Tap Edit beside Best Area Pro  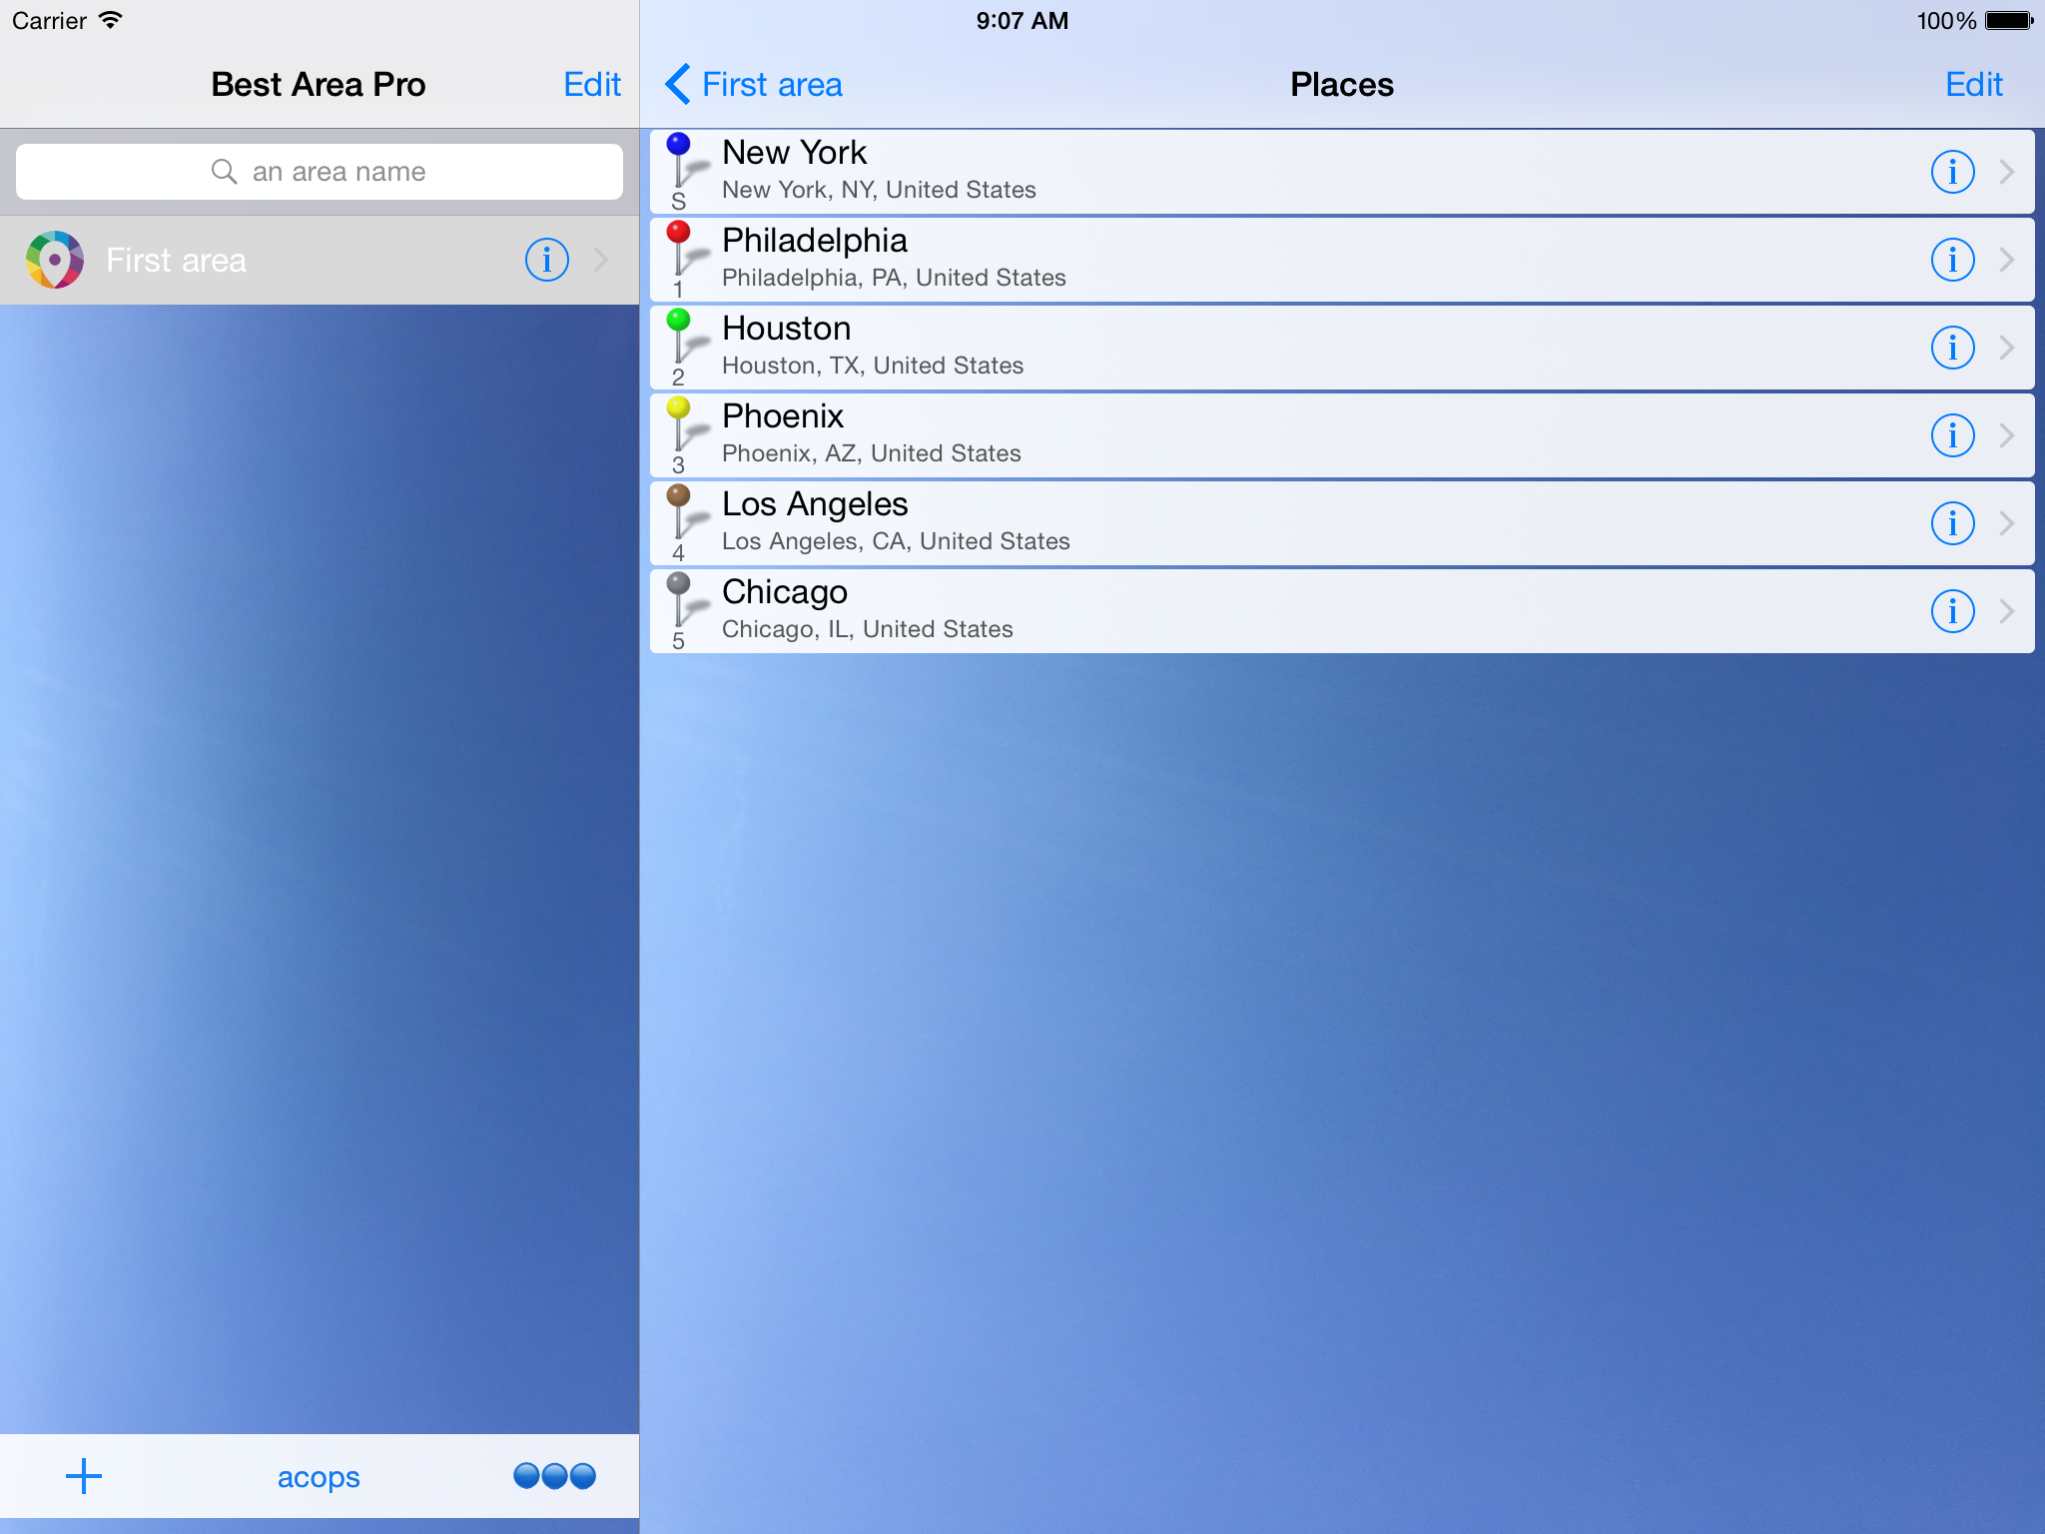(591, 85)
